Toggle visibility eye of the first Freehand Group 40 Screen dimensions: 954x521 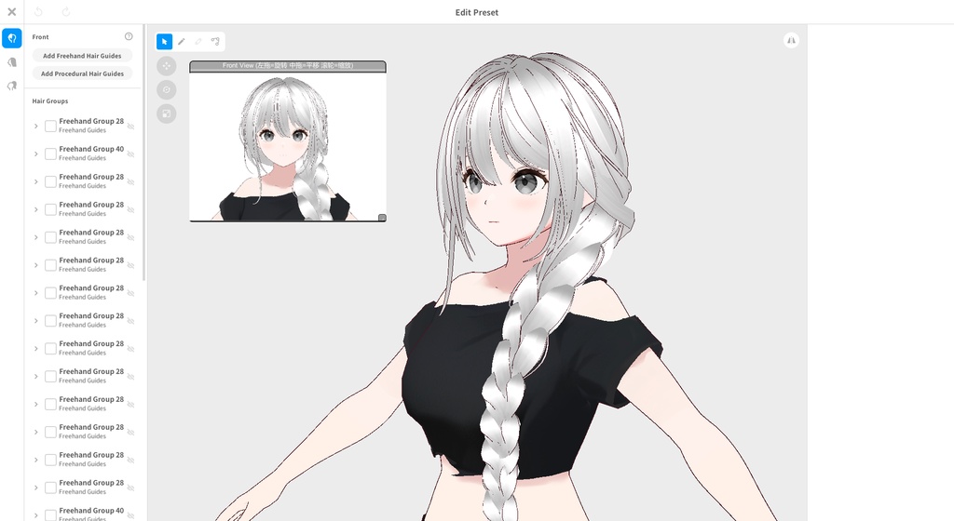pyautogui.click(x=130, y=154)
